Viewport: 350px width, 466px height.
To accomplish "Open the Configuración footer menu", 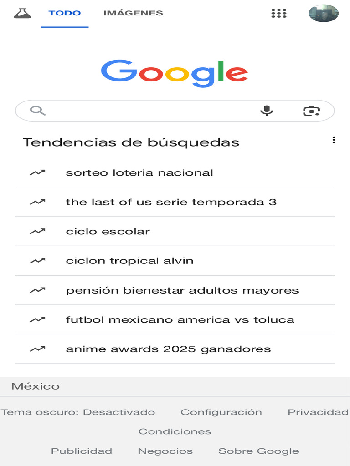I will [x=221, y=412].
